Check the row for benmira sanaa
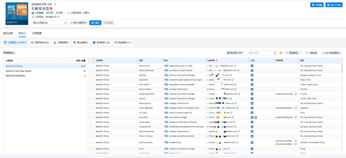This screenshot has width=346, height=158. point(91,89)
